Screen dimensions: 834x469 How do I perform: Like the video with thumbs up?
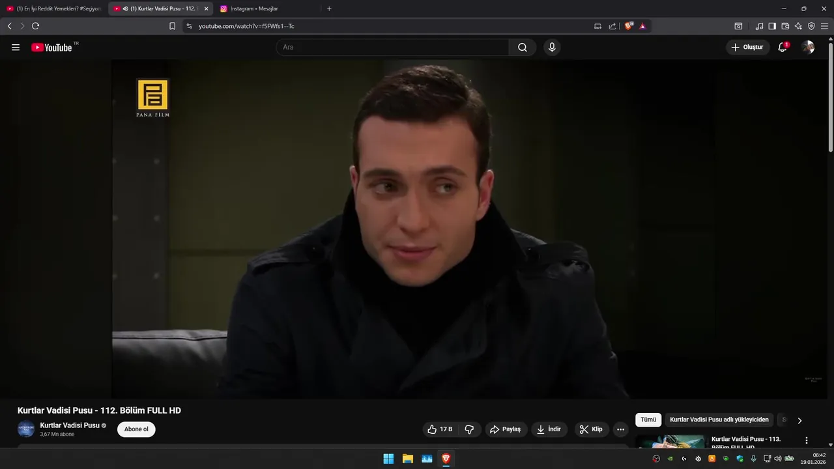click(x=440, y=429)
